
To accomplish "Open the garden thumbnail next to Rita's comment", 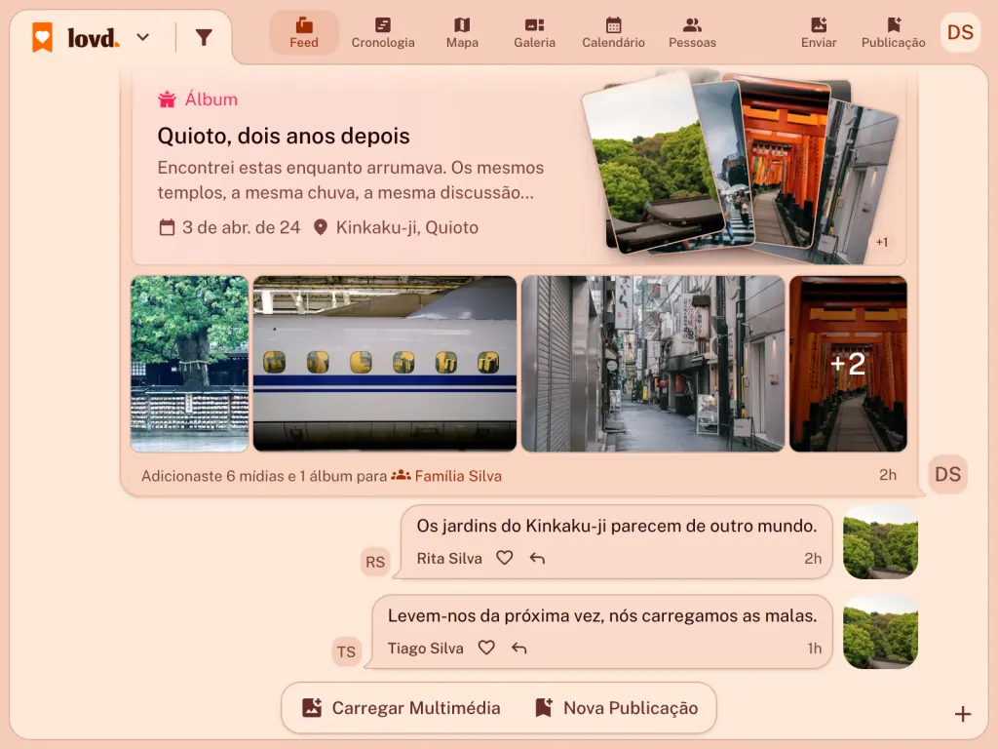I will click(x=880, y=542).
